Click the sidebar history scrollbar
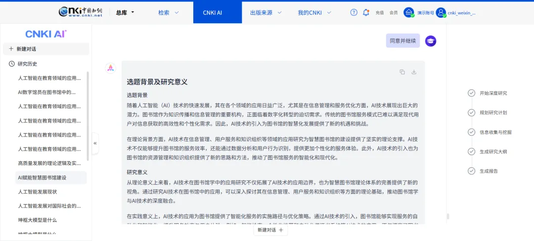 88,116
